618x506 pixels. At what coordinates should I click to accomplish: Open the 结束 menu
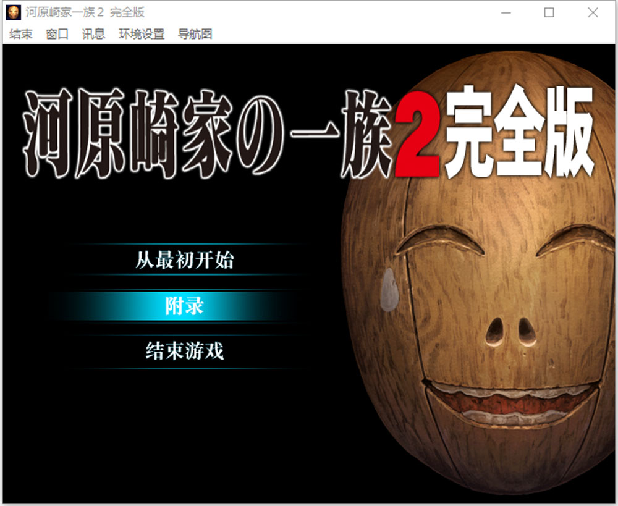click(20, 34)
